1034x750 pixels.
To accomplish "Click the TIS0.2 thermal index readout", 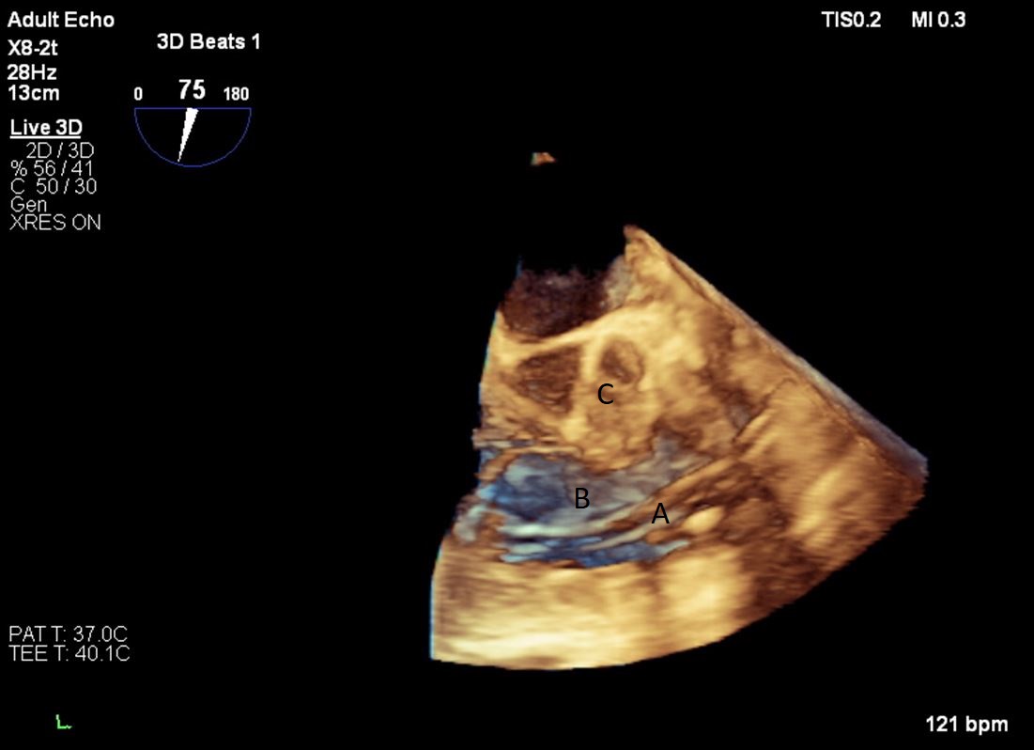I will [x=851, y=21].
